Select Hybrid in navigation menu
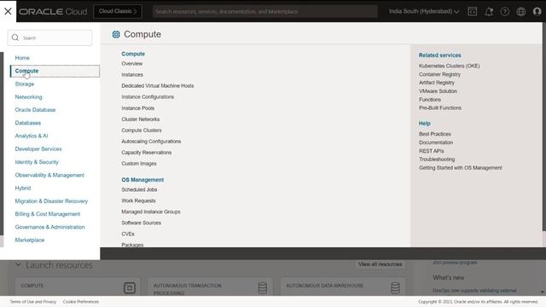The height and width of the screenshot is (307, 546). point(23,188)
